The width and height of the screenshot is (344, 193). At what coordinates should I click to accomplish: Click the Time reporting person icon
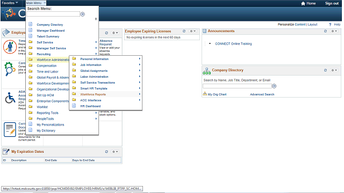(x=10, y=47)
